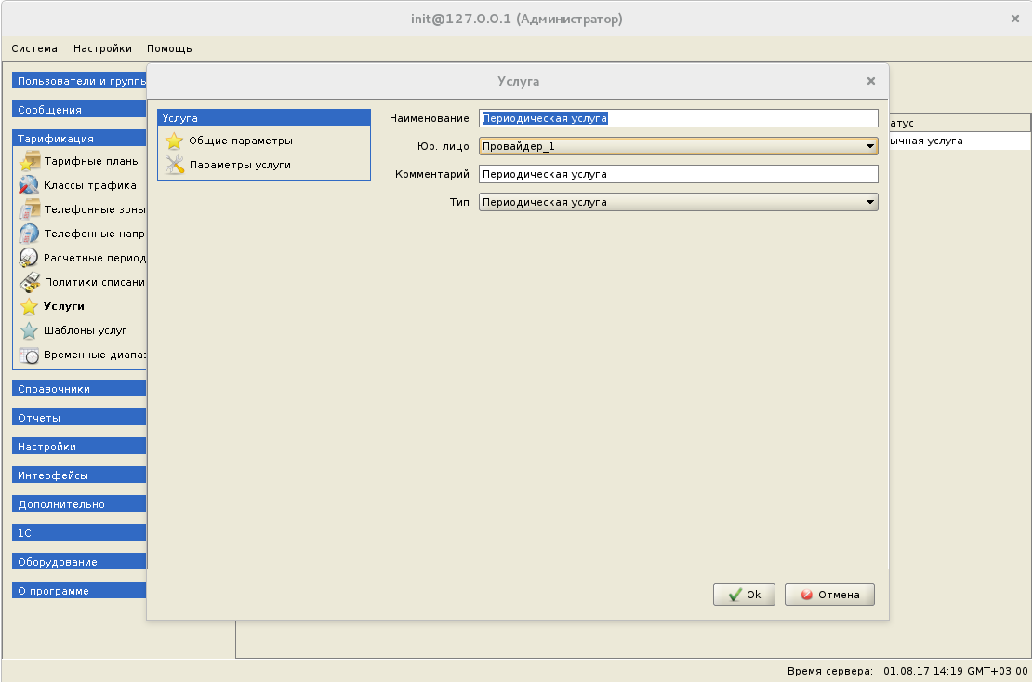Expand the Тип dropdown list
Screen dimensions: 1033x683
point(869,202)
